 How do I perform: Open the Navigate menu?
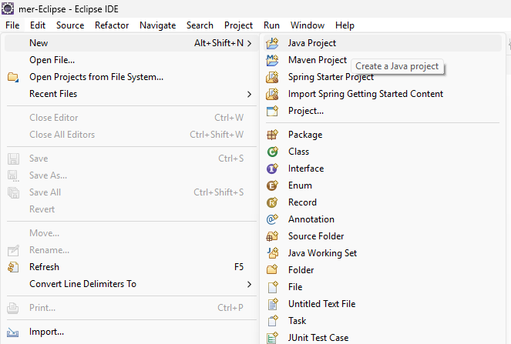tap(158, 25)
